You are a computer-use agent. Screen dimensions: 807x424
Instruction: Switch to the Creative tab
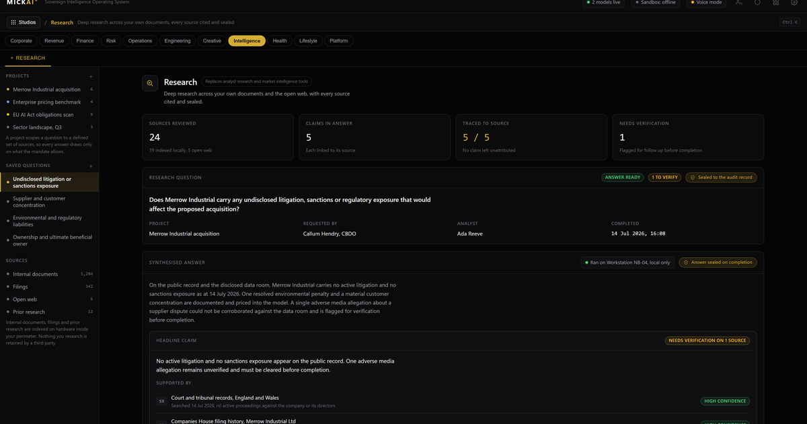pos(212,41)
